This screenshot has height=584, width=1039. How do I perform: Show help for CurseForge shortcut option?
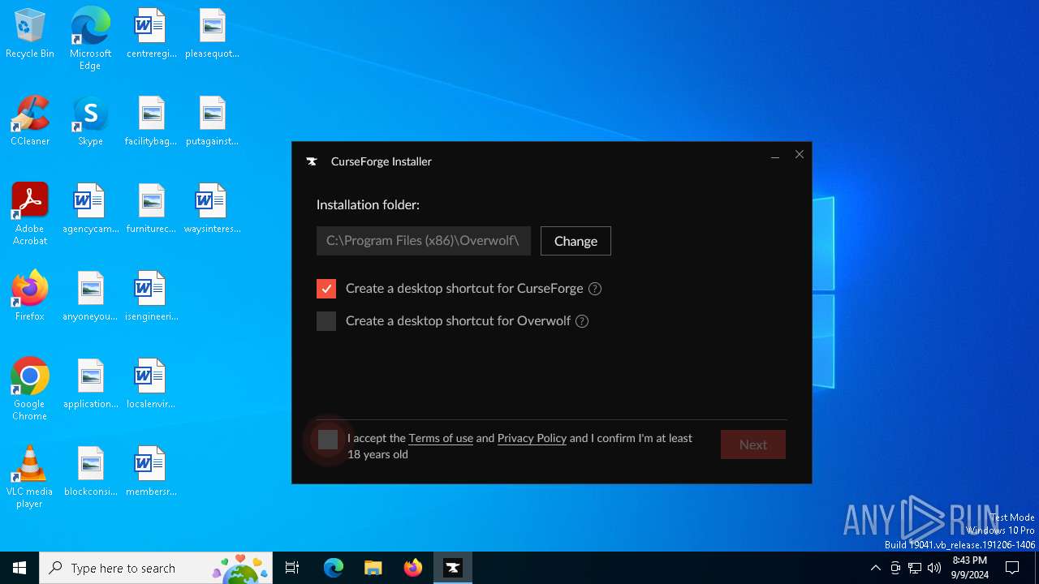pyautogui.click(x=595, y=289)
